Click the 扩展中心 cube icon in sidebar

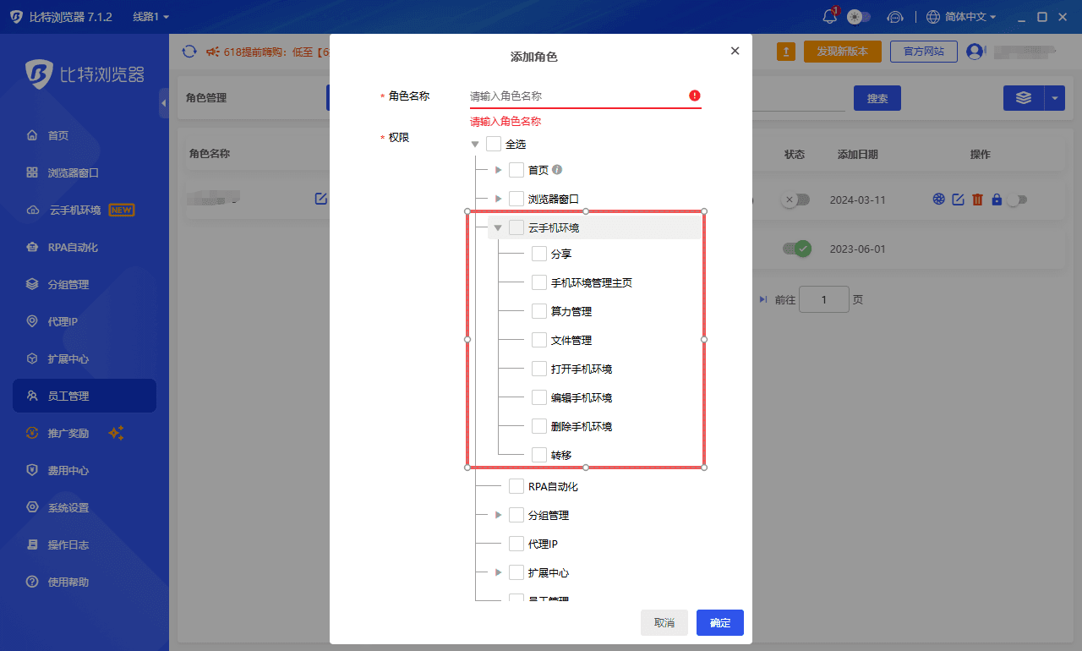32,358
